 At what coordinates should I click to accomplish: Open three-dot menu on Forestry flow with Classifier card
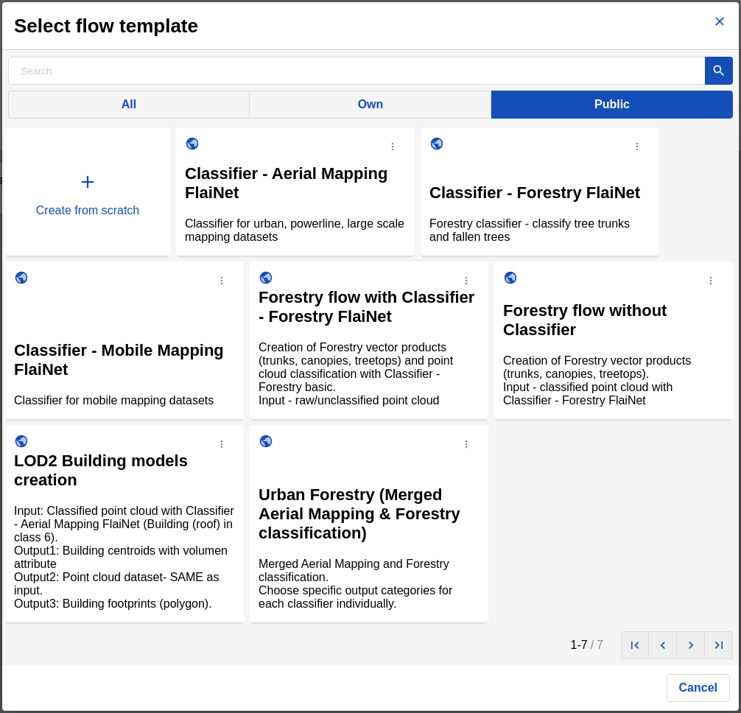[x=466, y=281]
